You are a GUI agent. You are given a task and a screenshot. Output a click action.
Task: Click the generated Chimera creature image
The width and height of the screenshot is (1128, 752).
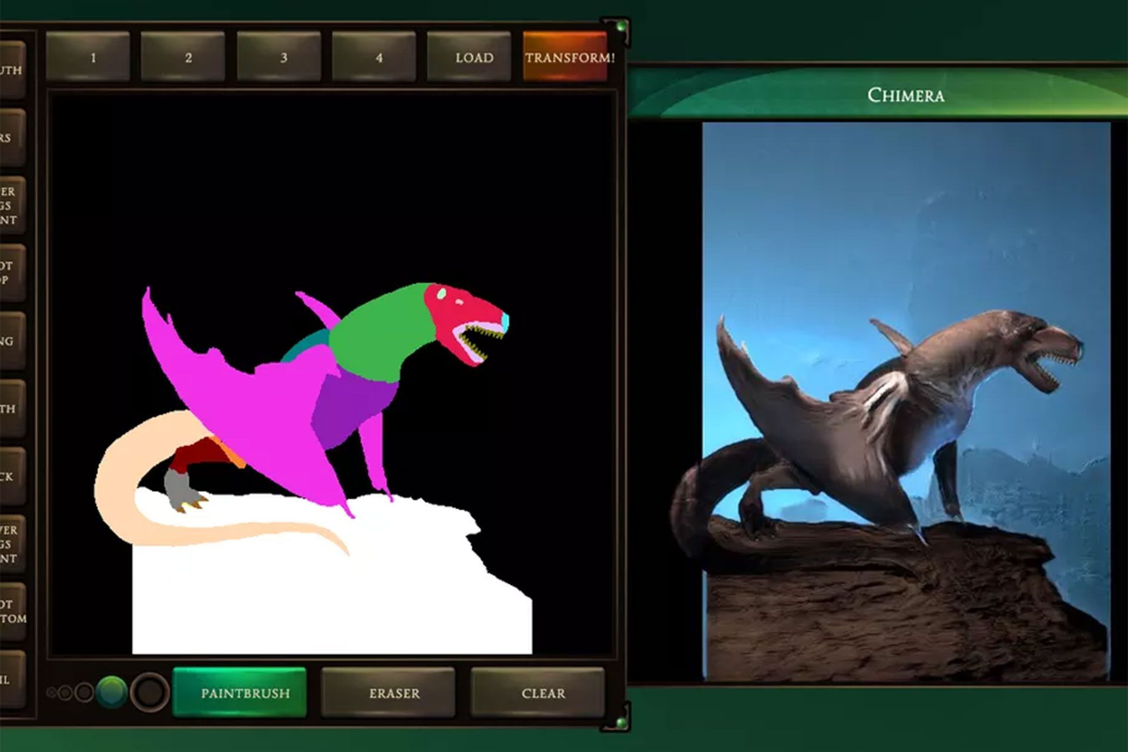point(906,401)
